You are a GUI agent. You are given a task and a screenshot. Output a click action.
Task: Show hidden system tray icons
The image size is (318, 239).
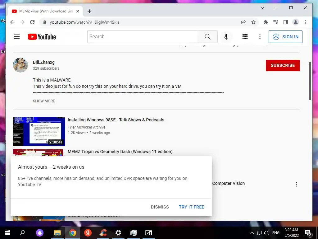252,233
